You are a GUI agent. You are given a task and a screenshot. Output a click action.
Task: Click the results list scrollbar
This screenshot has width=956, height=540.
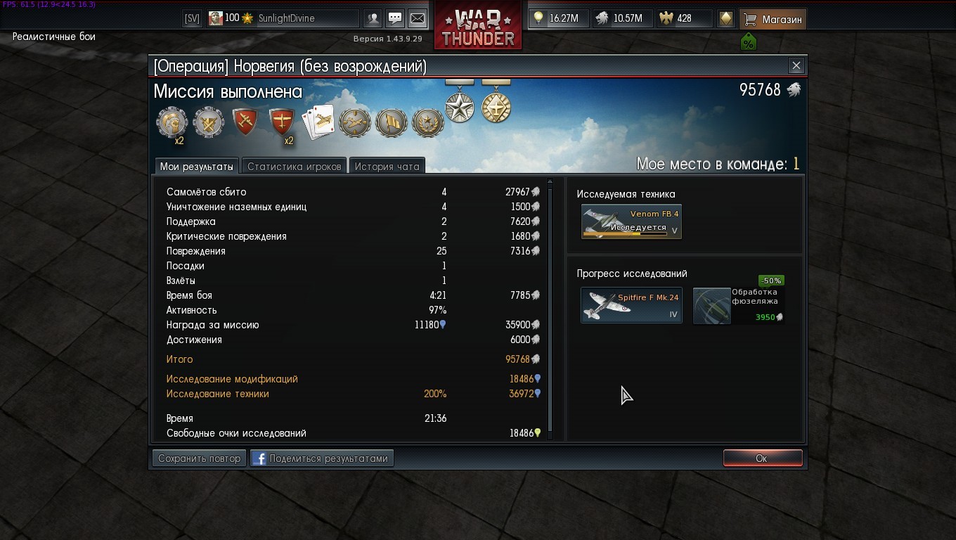550,309
